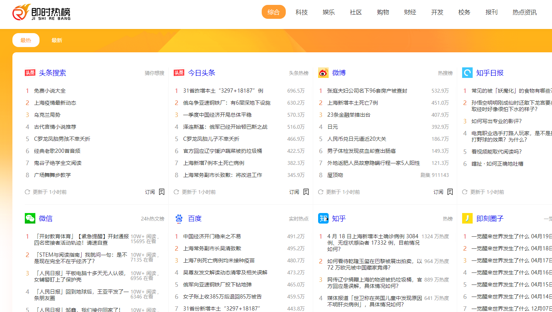
Task: Open the 知乎 heading link
Action: pos(339,218)
